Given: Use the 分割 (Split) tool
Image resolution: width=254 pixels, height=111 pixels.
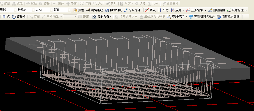Looking at the screenshot, I should [x=111, y=3].
